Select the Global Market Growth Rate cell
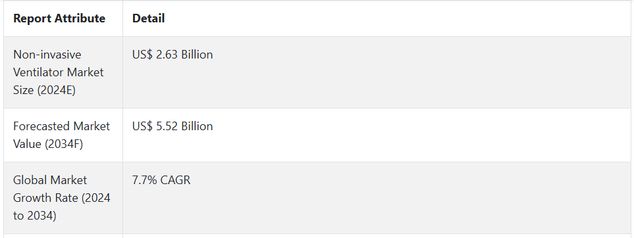 (x=63, y=198)
